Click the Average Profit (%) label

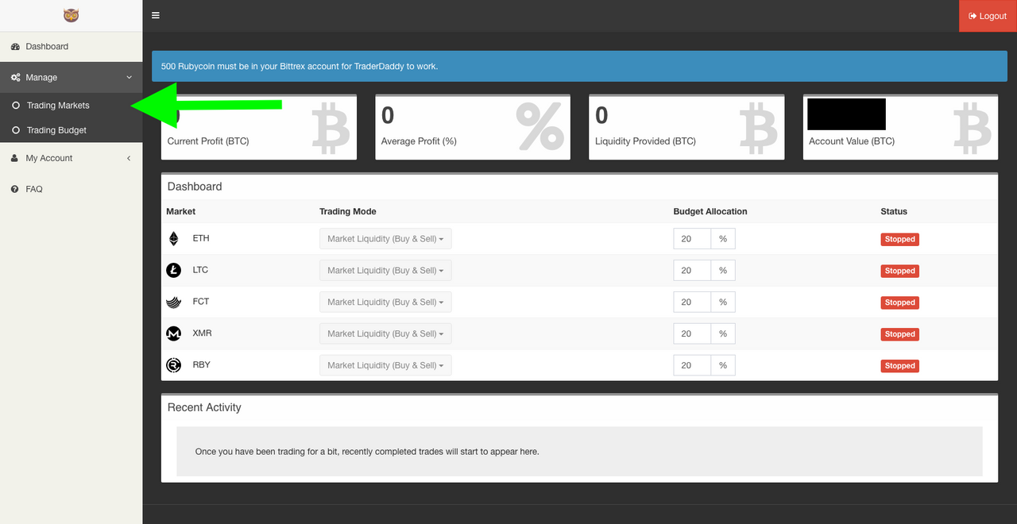[x=419, y=141]
